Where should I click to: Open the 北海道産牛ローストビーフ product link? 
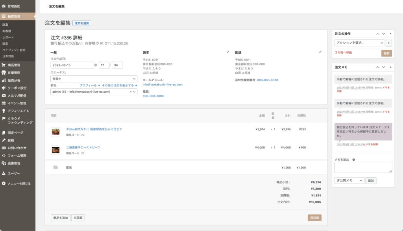click(83, 147)
